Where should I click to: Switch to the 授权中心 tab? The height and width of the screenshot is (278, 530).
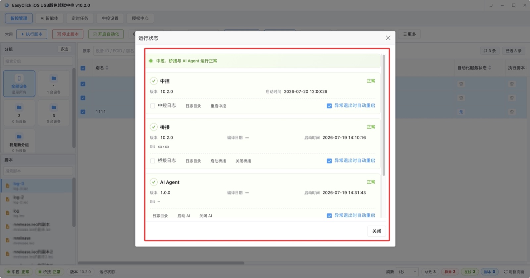[x=140, y=18]
